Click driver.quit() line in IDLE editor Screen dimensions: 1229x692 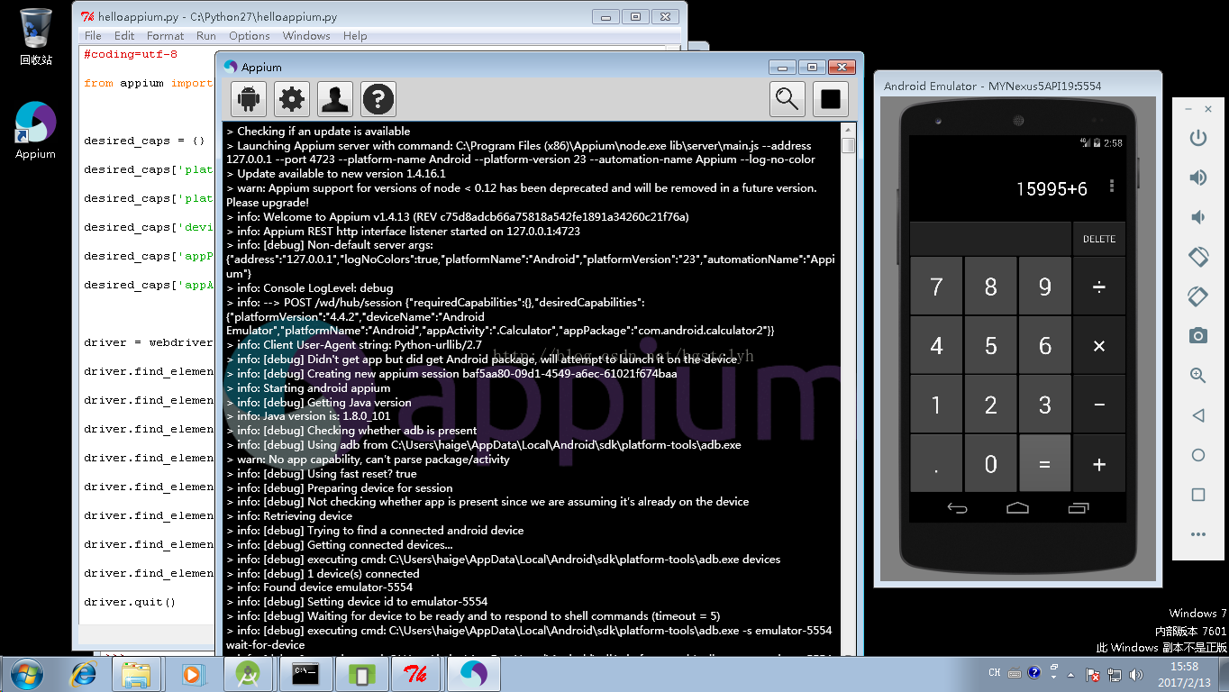[x=130, y=602]
